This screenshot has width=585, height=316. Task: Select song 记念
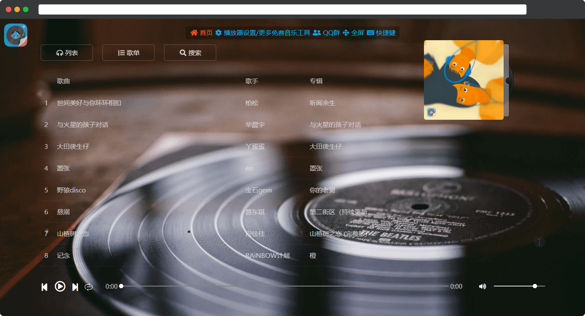coord(63,256)
